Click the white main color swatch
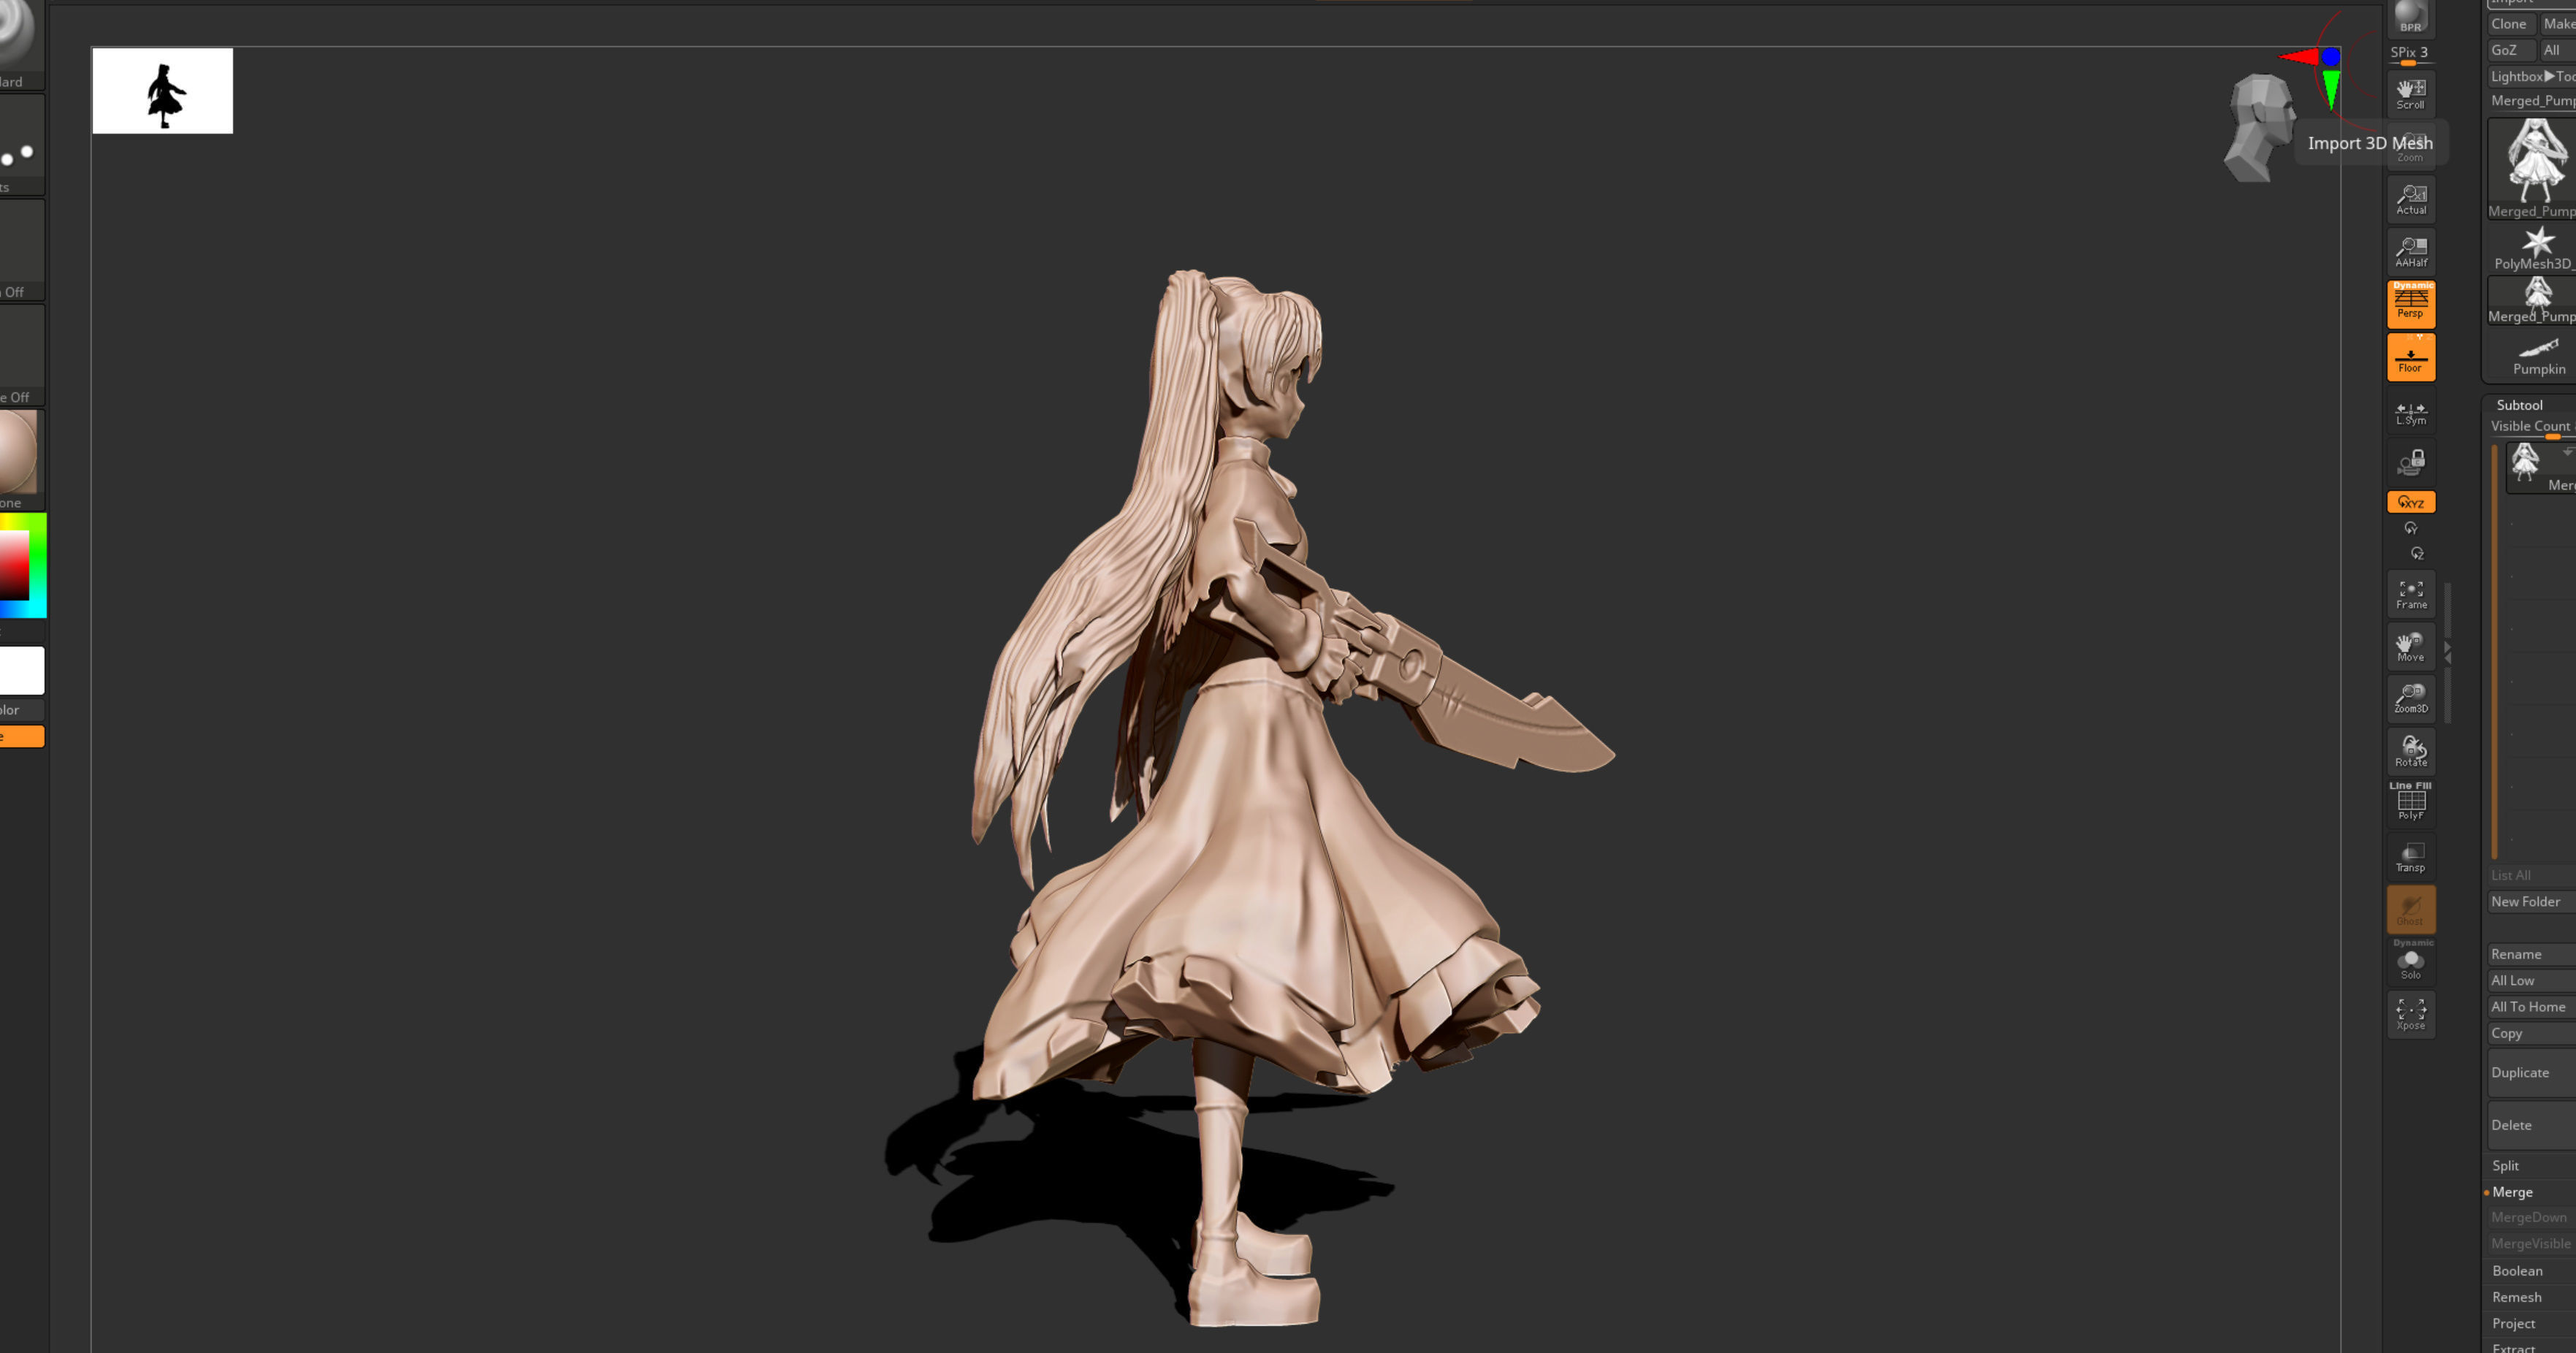 pos(22,670)
